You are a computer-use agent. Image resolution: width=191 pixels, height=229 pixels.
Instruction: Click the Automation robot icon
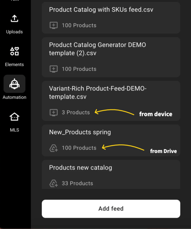click(14, 84)
